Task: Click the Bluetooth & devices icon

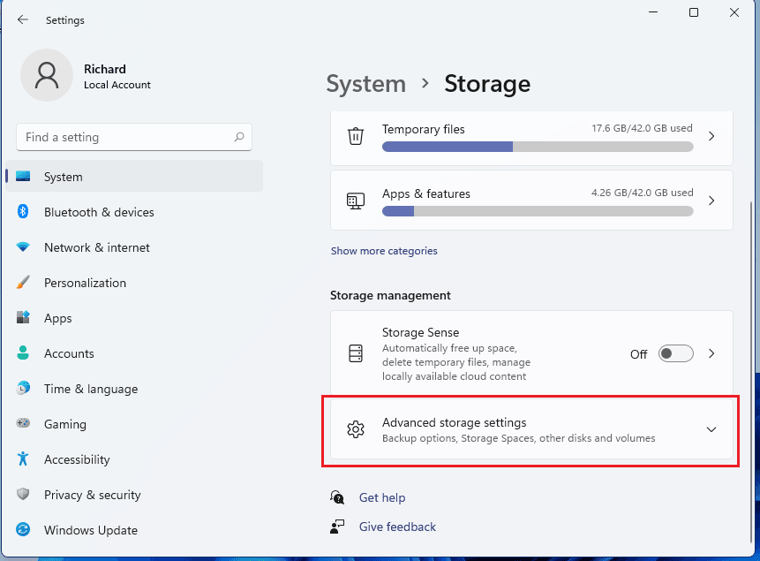Action: click(x=23, y=212)
